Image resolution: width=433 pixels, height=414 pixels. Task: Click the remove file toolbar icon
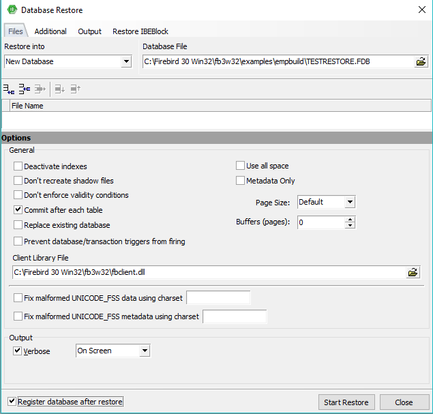[x=40, y=89]
